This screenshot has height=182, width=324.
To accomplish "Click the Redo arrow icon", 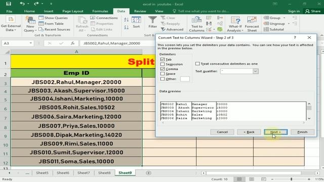I will point(36,4).
